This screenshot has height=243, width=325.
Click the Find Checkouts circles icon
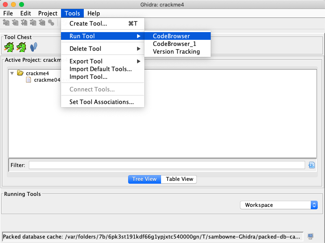[x=51, y=23]
